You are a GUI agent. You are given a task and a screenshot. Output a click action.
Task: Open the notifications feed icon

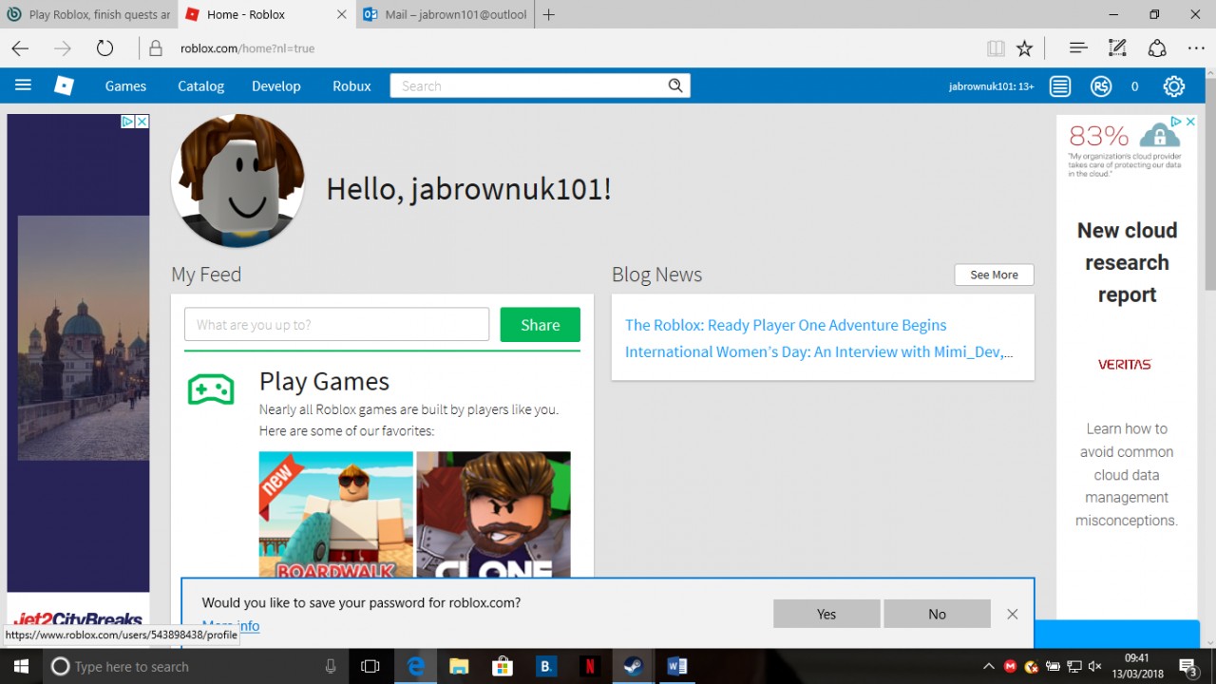point(1060,86)
